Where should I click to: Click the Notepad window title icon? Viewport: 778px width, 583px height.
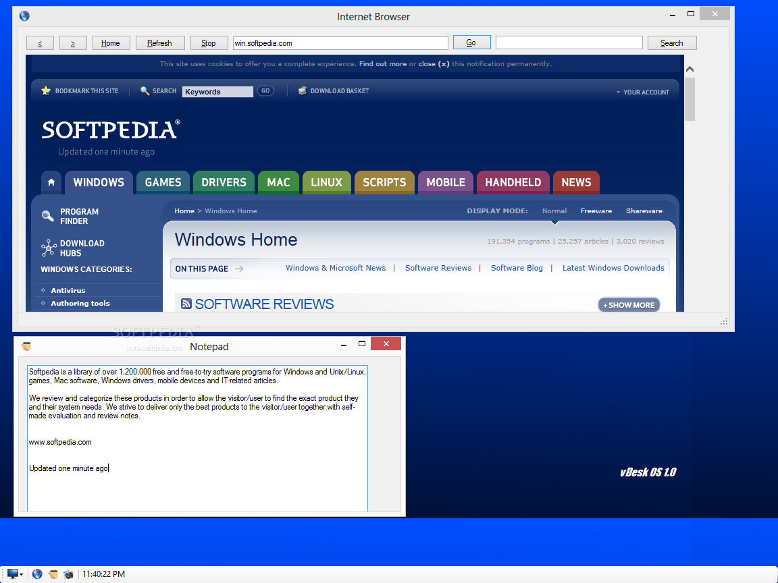pos(26,346)
